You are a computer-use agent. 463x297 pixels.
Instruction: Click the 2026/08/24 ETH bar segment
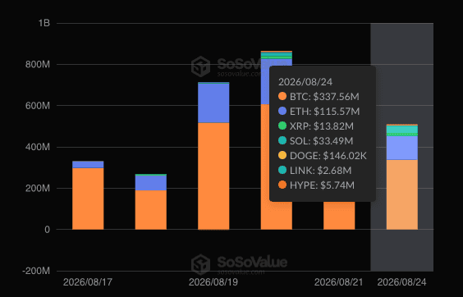click(x=402, y=148)
